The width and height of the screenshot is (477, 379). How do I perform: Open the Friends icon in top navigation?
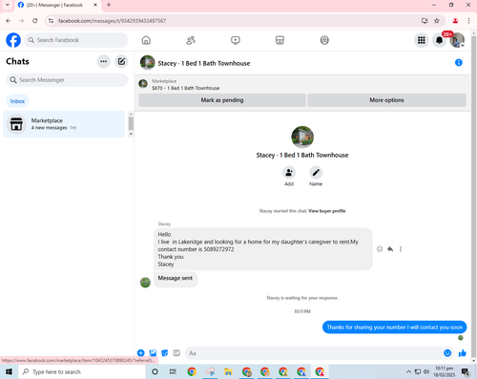191,40
